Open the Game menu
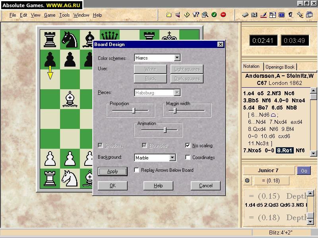Image resolution: width=318 pixels, height=238 pixels. (x=50, y=15)
